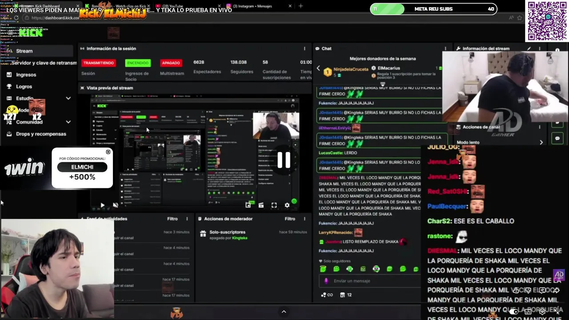Select Solo-suscriptores moderator action row
This screenshot has height=320, width=569.
[x=254, y=235]
